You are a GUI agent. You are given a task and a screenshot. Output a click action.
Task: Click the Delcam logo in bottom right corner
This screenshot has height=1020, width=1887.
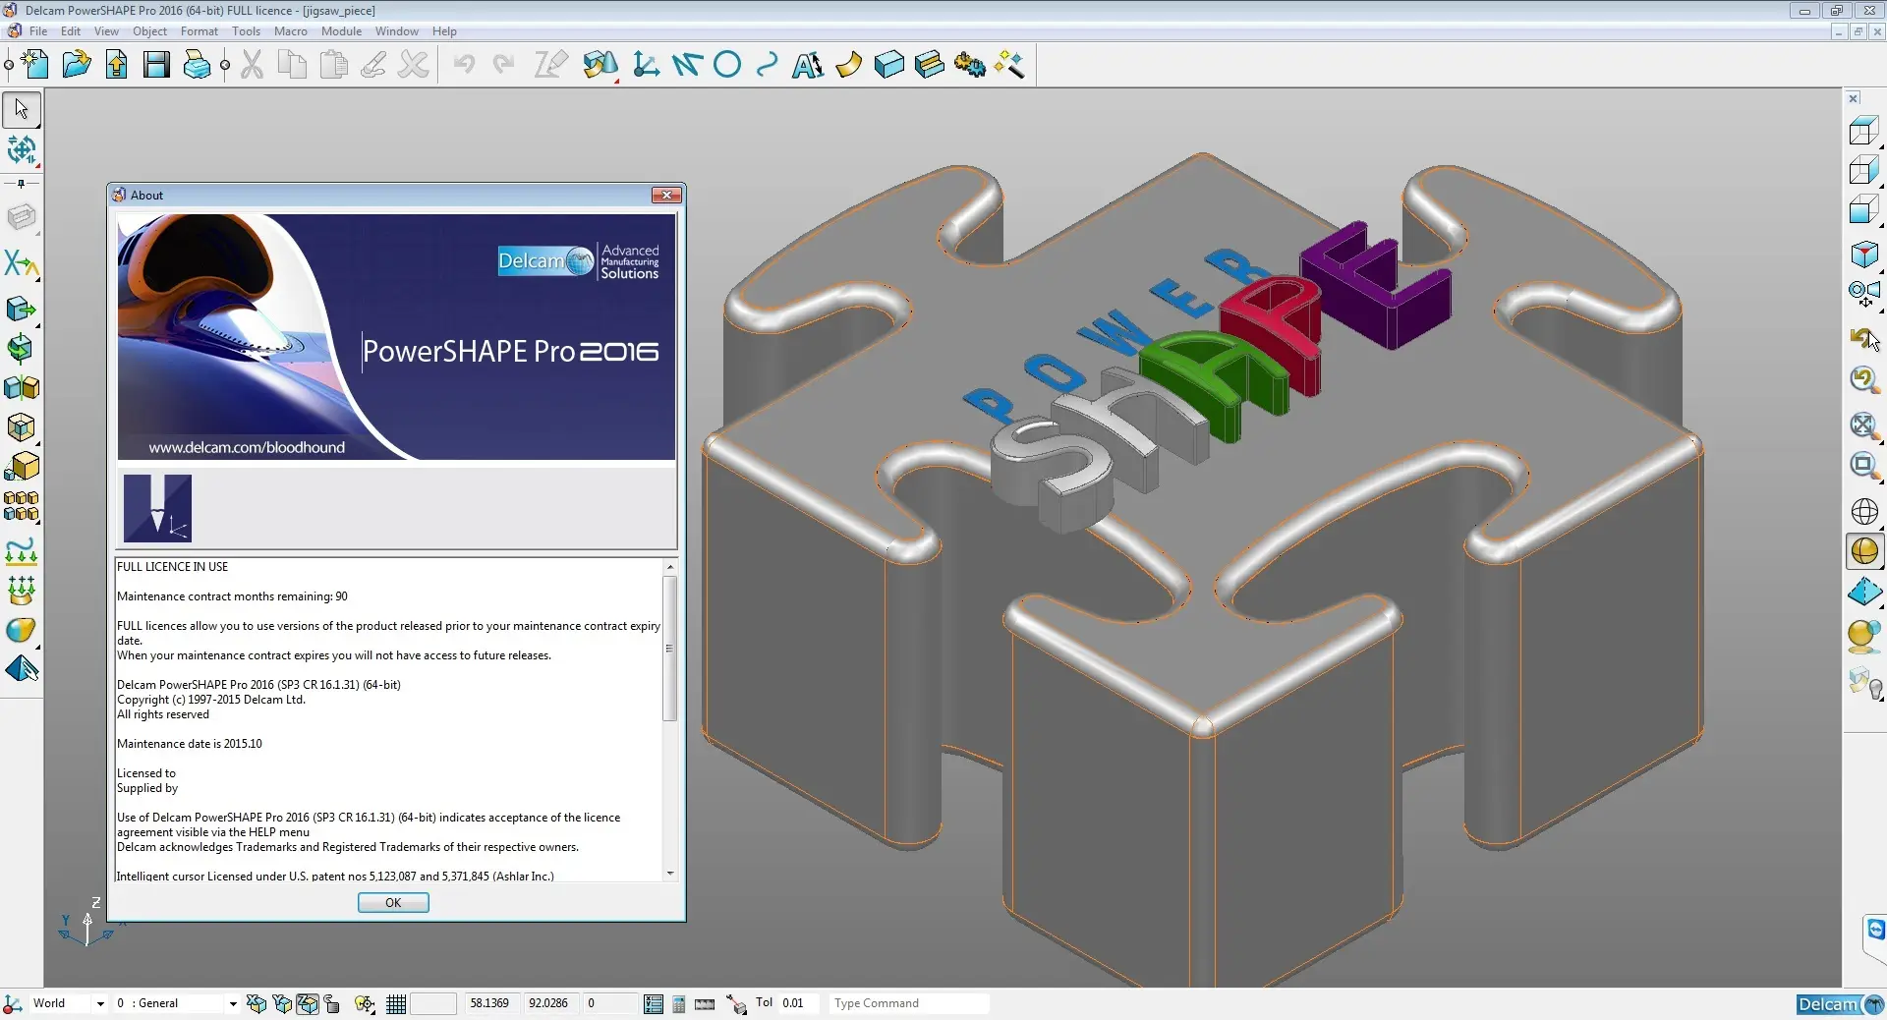pos(1839,1004)
